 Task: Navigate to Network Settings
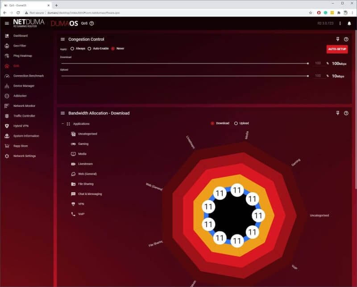point(24,156)
